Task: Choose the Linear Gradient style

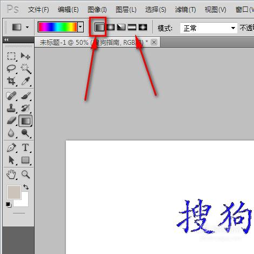Action: 99,28
